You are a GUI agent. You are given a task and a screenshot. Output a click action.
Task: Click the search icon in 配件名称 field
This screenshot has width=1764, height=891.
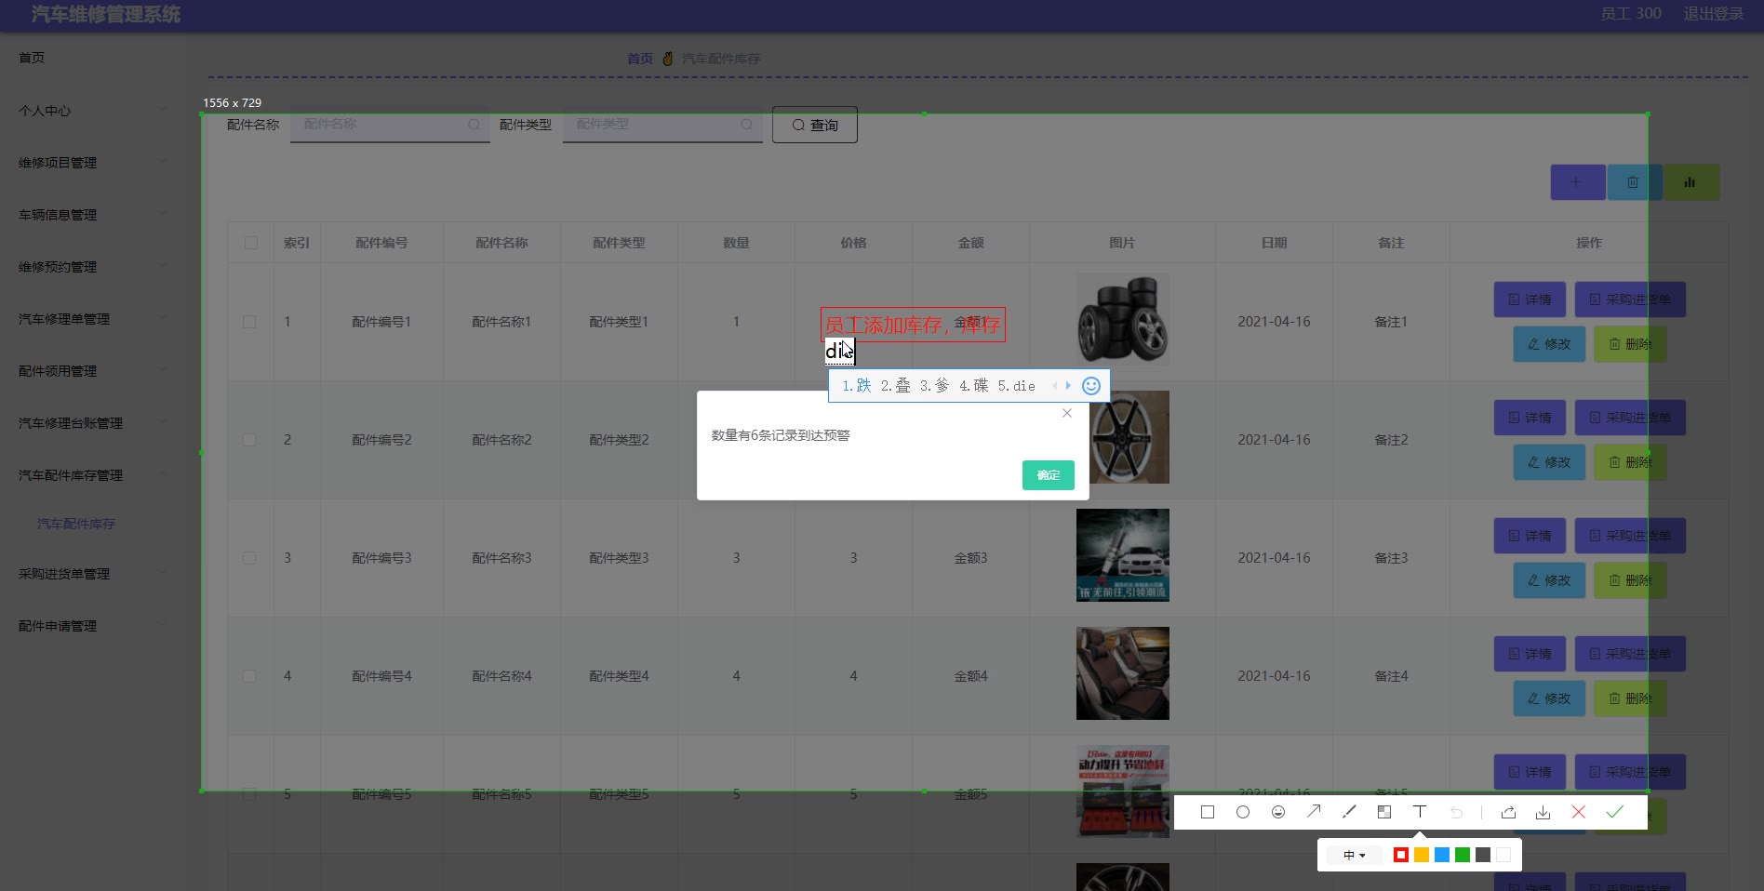click(x=474, y=125)
